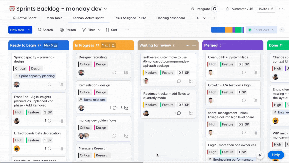Open the Sprint capacity planning link
The height and width of the screenshot is (163, 289).
coord(35,76)
